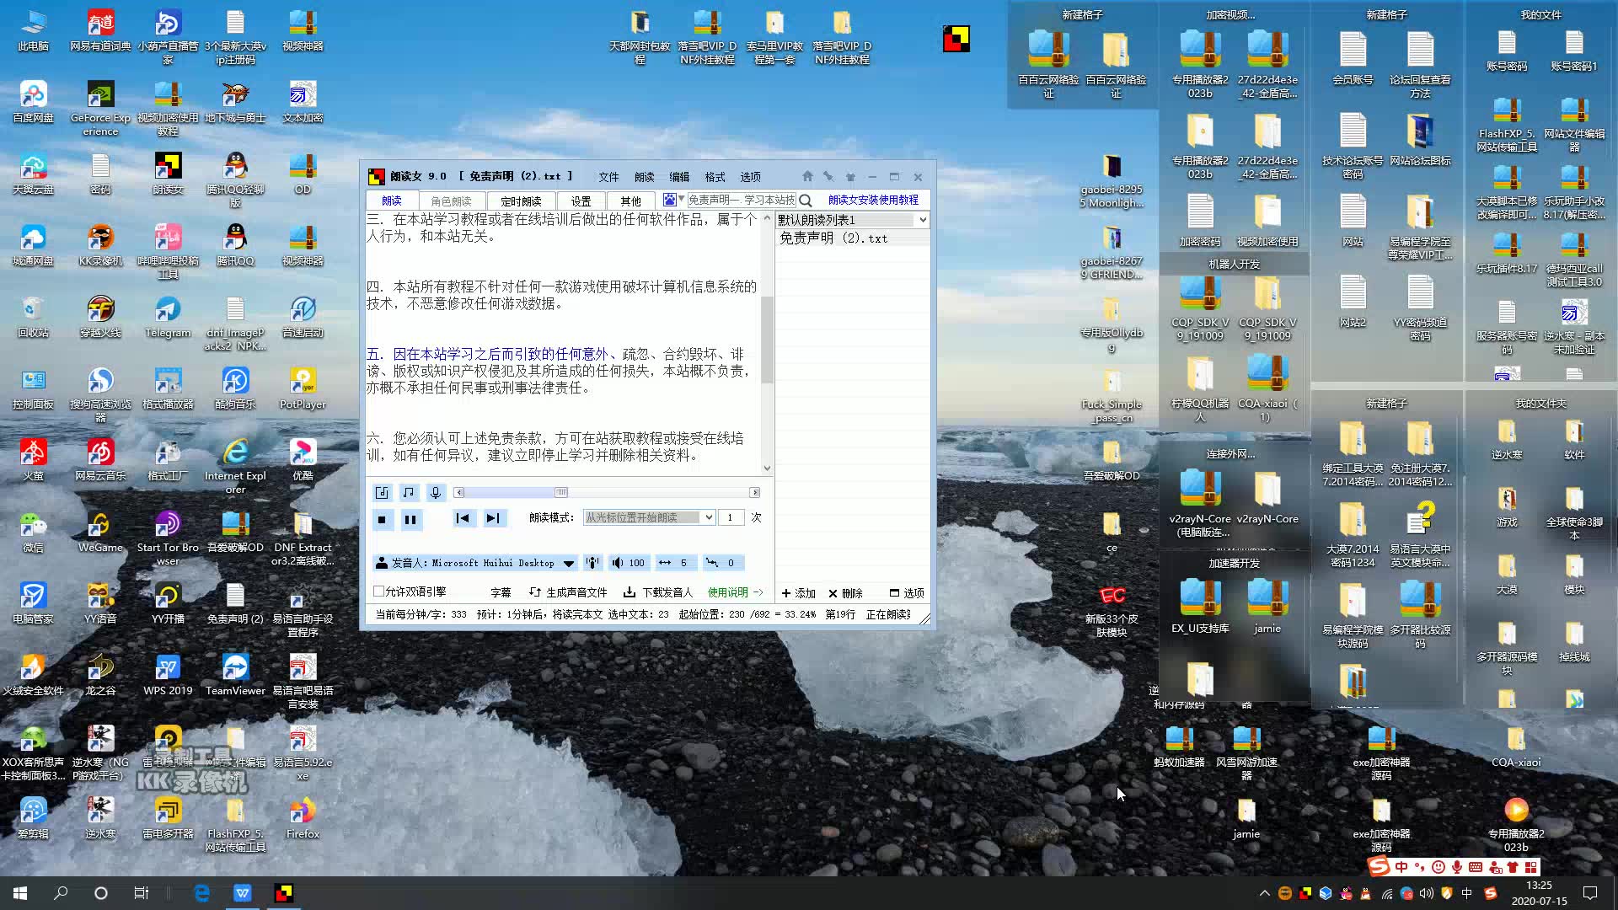Click the skin shirt icon in title bar
The width and height of the screenshot is (1618, 910).
click(x=850, y=177)
